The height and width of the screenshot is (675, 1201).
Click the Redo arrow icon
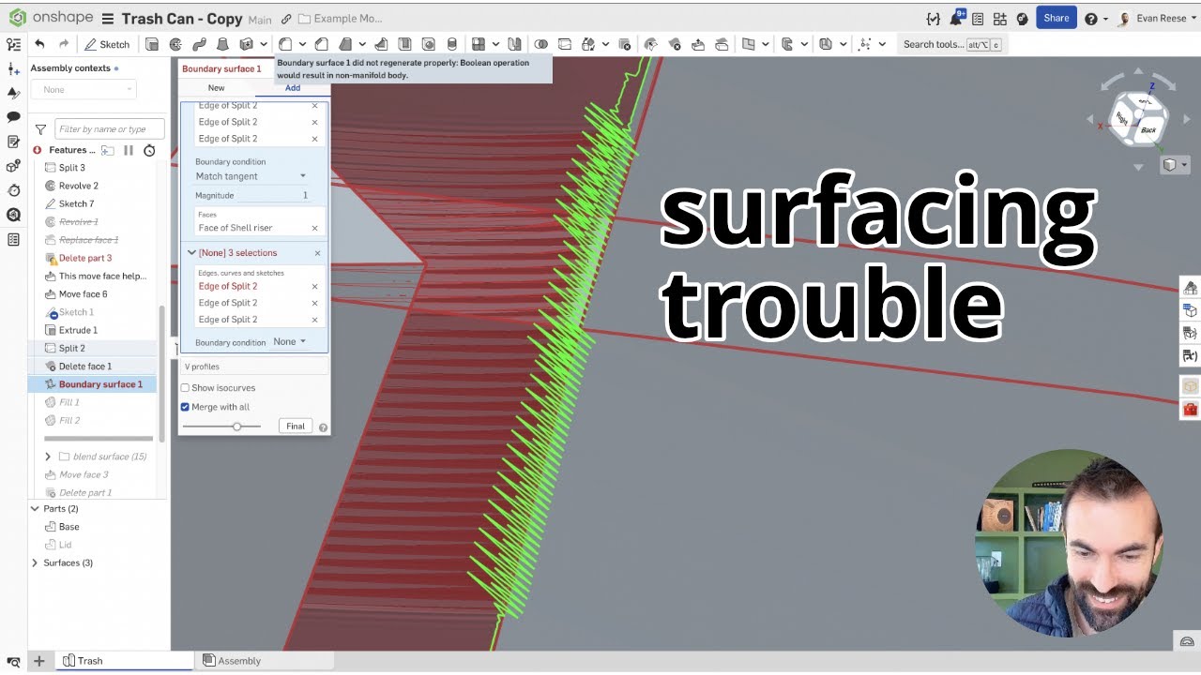[x=64, y=44]
